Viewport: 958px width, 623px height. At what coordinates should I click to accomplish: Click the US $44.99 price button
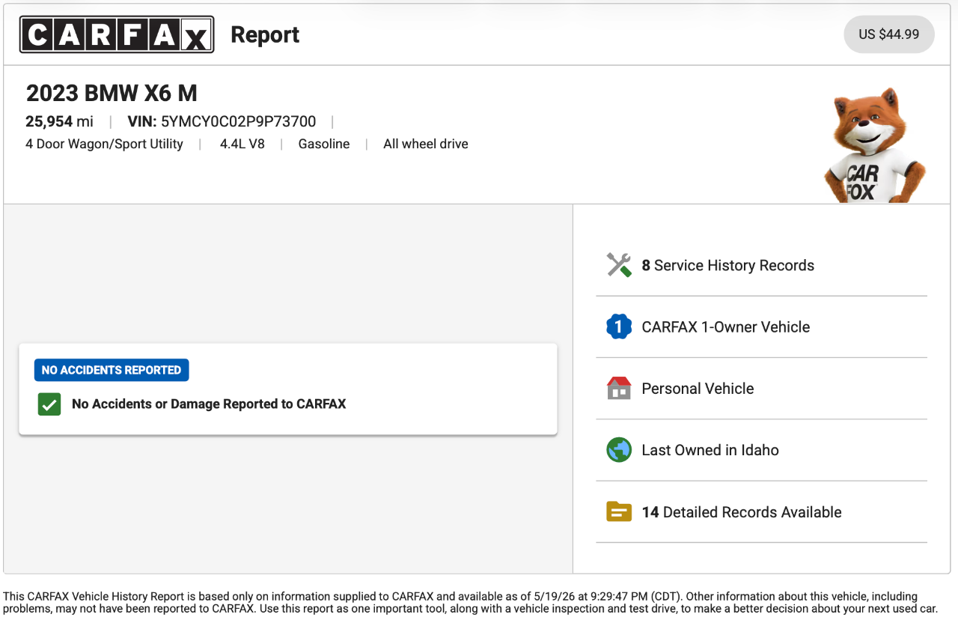[x=889, y=34]
